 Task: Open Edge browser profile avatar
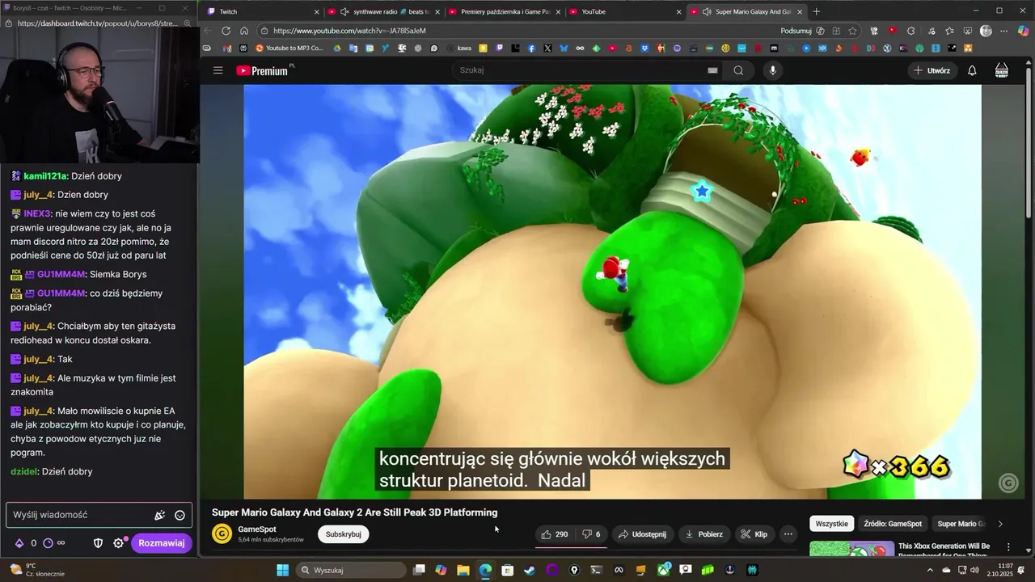tap(986, 31)
